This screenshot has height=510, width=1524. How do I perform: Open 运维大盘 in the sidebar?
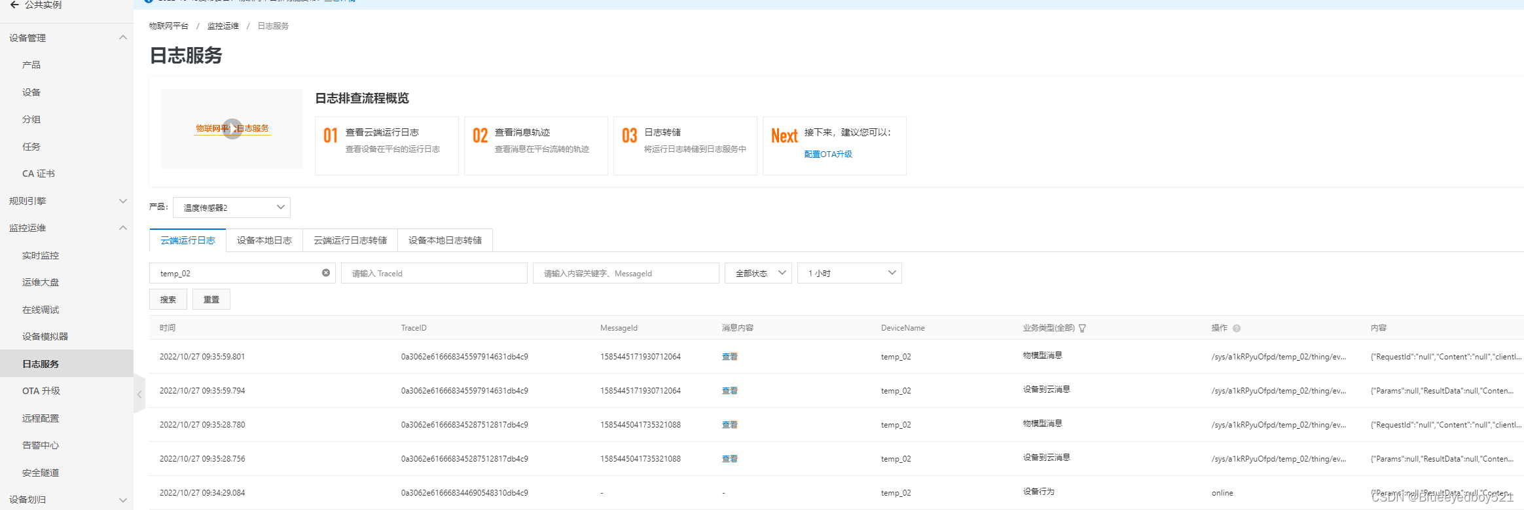[x=41, y=282]
